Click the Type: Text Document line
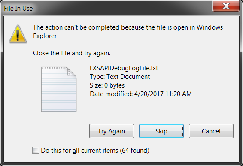This screenshot has height=166, width=243. (120, 77)
